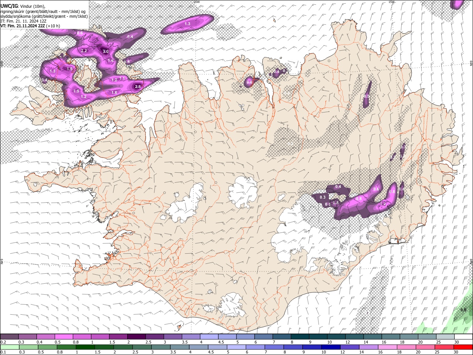
Task: Select the grey-teal 16 swatch in upper legend row
Action: coord(391,337)
